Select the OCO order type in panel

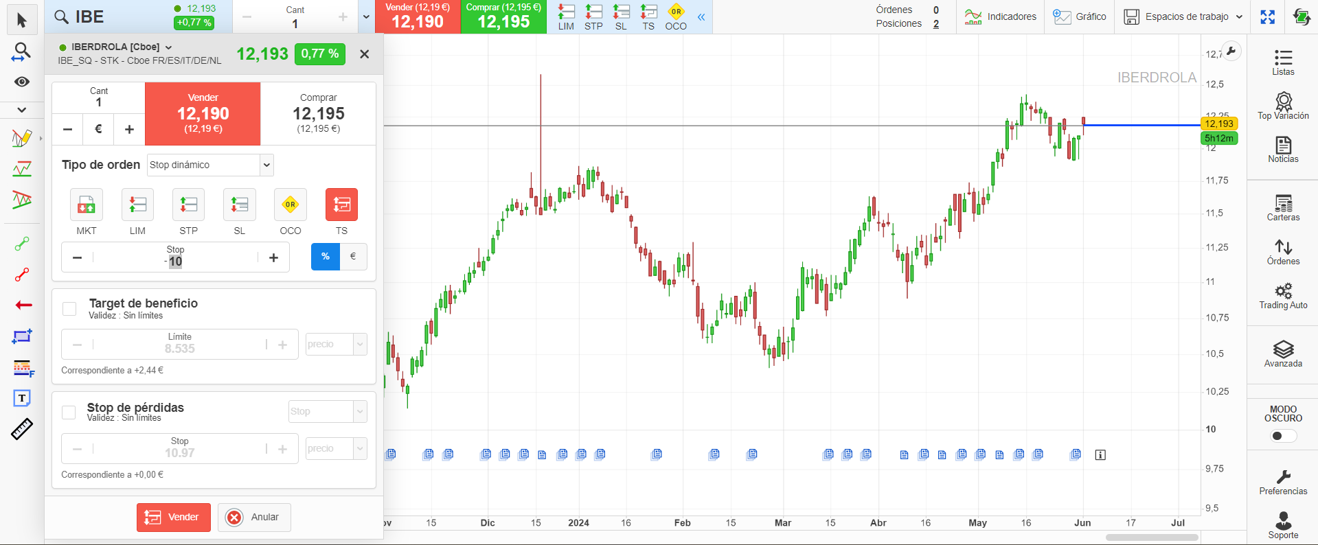pyautogui.click(x=291, y=205)
